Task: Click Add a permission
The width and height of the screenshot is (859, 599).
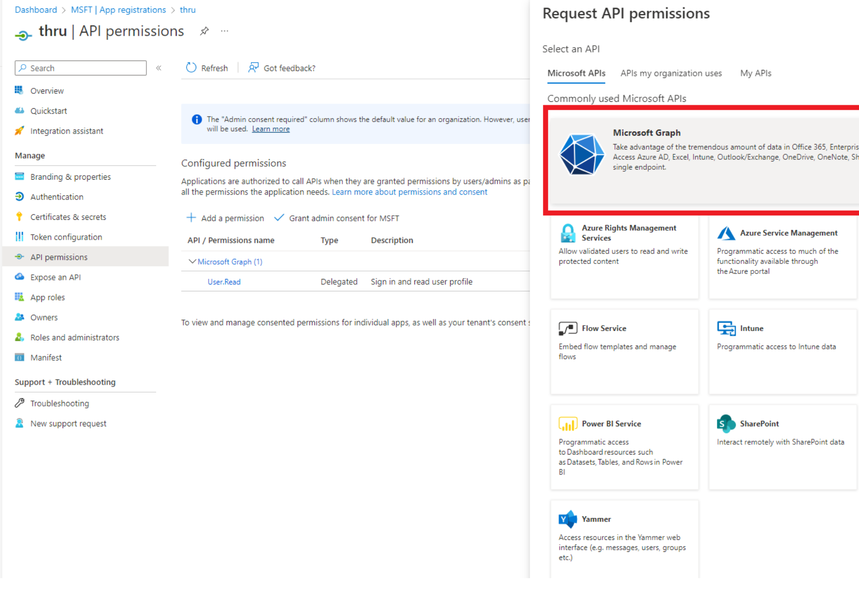Action: tap(225, 218)
